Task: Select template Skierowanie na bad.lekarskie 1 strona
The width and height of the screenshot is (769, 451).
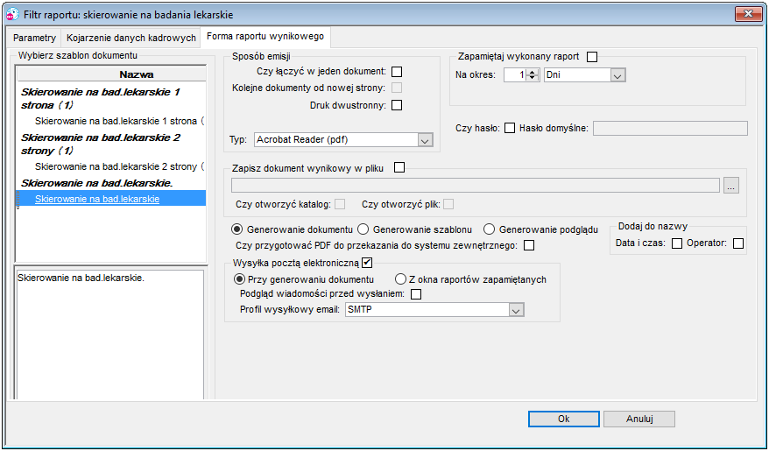Action: tap(119, 121)
